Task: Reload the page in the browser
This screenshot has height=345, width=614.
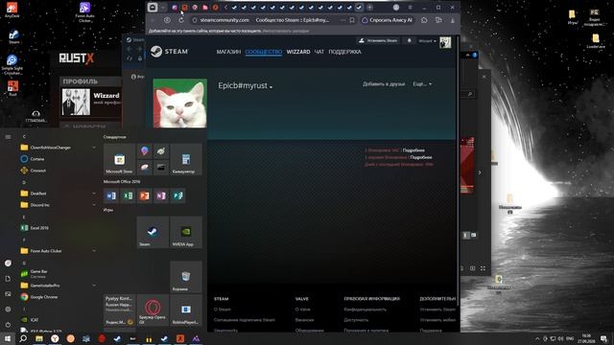Action: [181, 20]
